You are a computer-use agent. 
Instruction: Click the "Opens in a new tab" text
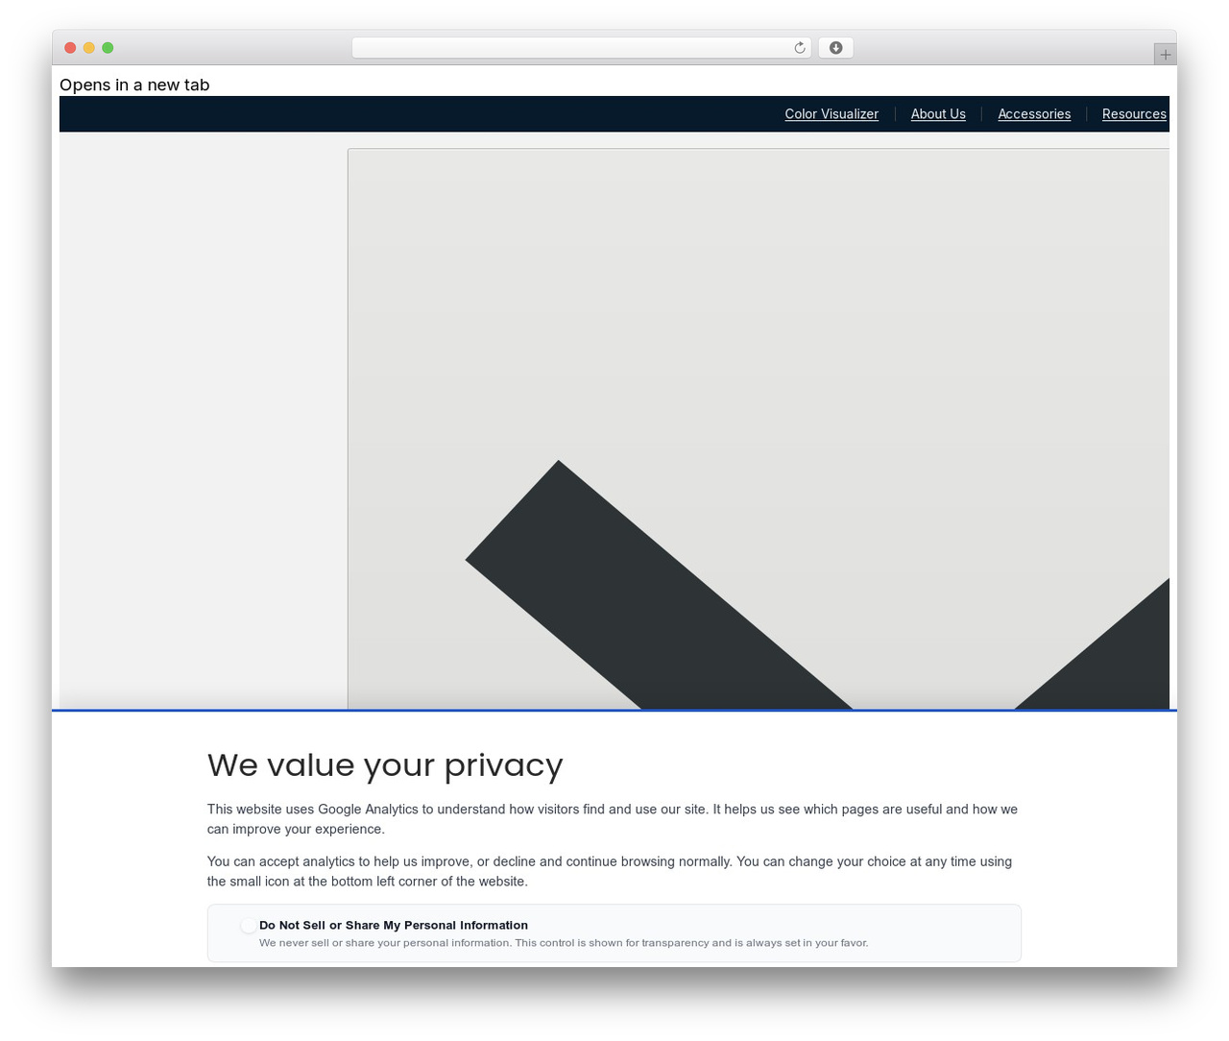[x=134, y=85]
